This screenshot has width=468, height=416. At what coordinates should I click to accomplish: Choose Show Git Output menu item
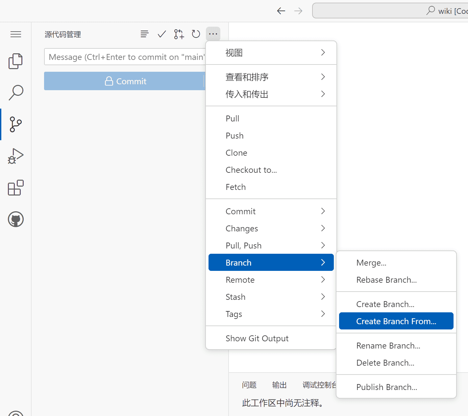(x=257, y=338)
